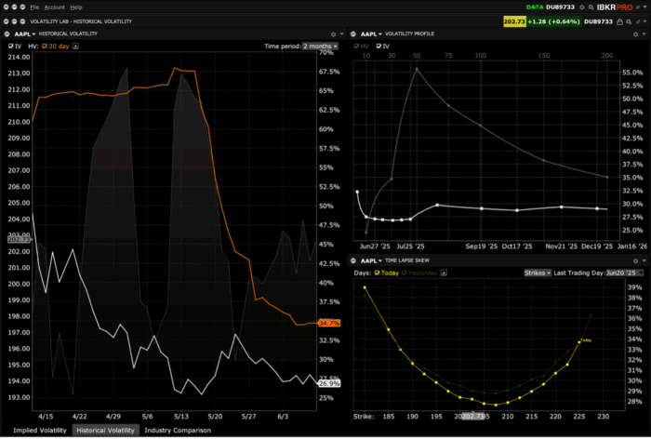Viewport: 651px width, 439px height.
Task: Switch to the Implied Volatility tab
Action: point(40,431)
